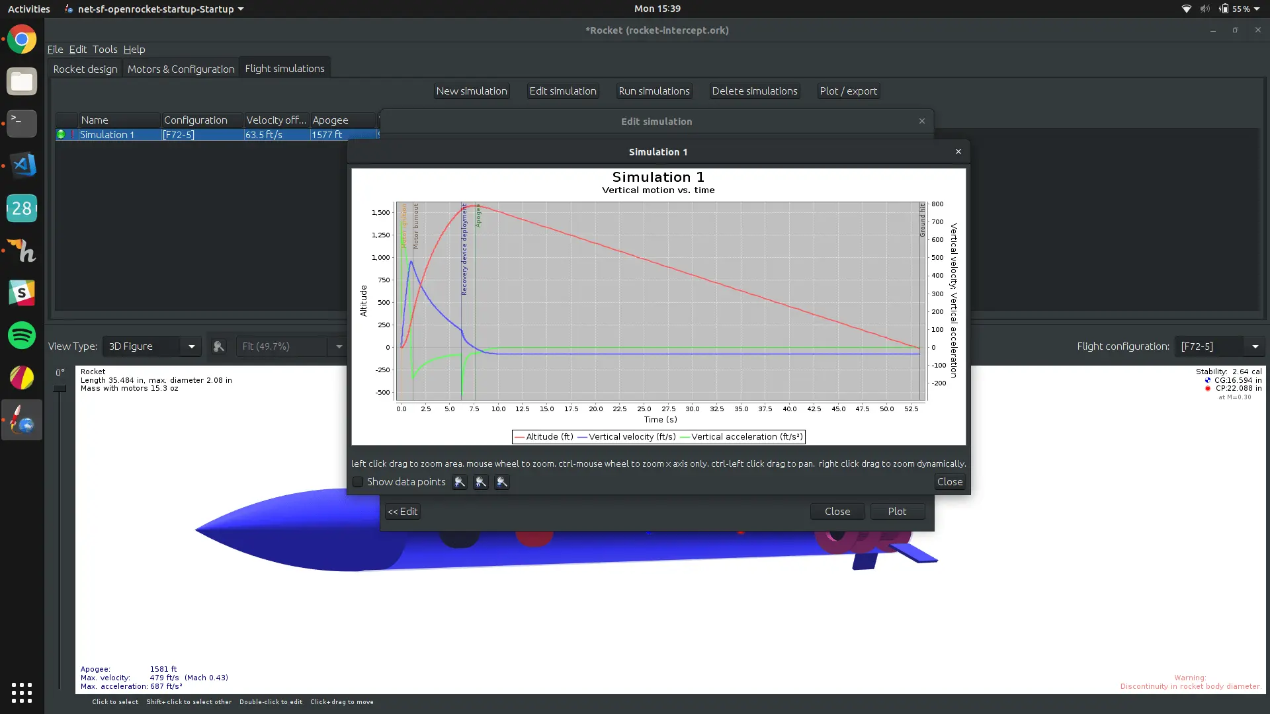The width and height of the screenshot is (1270, 714).
Task: Open the Tools menu
Action: tap(105, 50)
